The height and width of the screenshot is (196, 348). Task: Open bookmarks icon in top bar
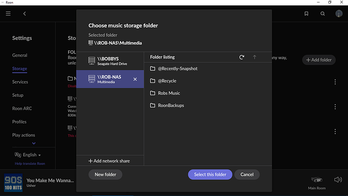click(306, 14)
